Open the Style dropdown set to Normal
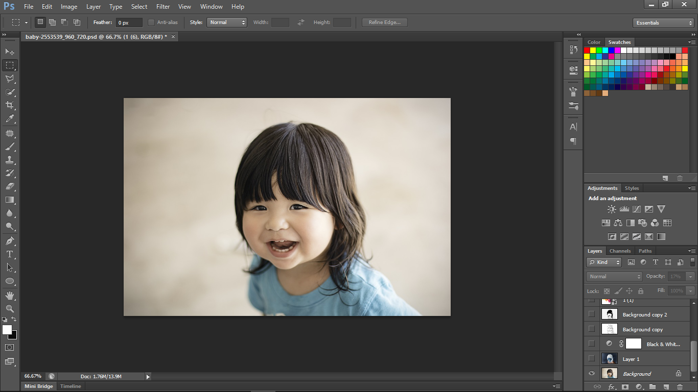 tap(227, 22)
